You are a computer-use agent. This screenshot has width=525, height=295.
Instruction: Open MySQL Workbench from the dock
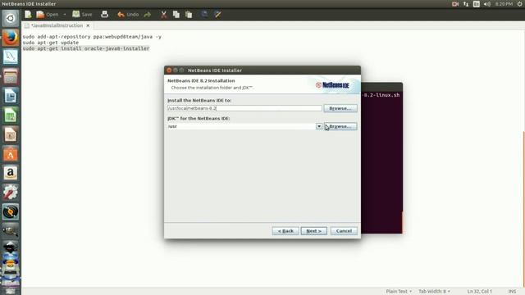(11, 57)
